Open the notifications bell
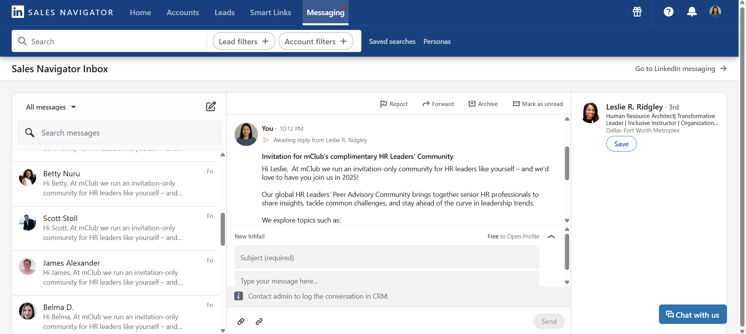The height and width of the screenshot is (334, 746). pos(692,12)
